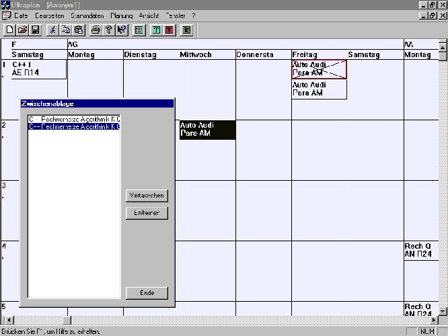448x336 pixels.
Task: Print the schedule with the printer icon
Action: [x=96, y=30]
